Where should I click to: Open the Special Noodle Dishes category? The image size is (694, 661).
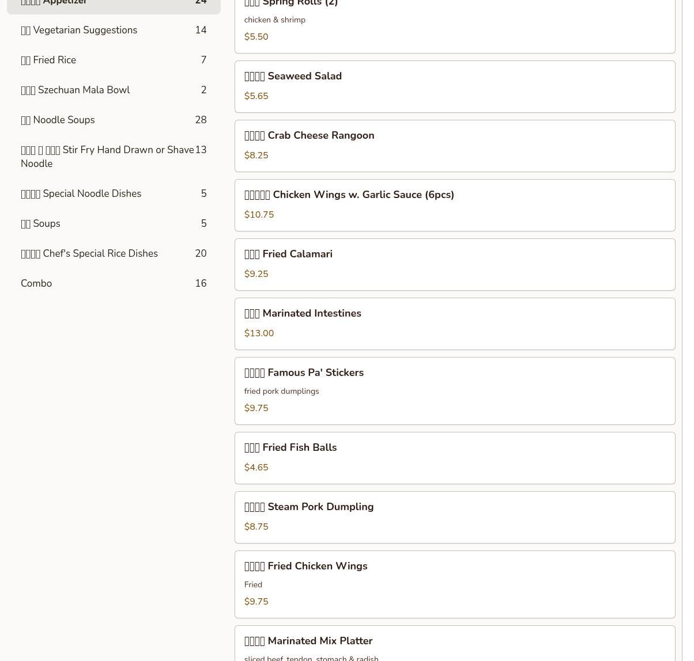(x=114, y=193)
